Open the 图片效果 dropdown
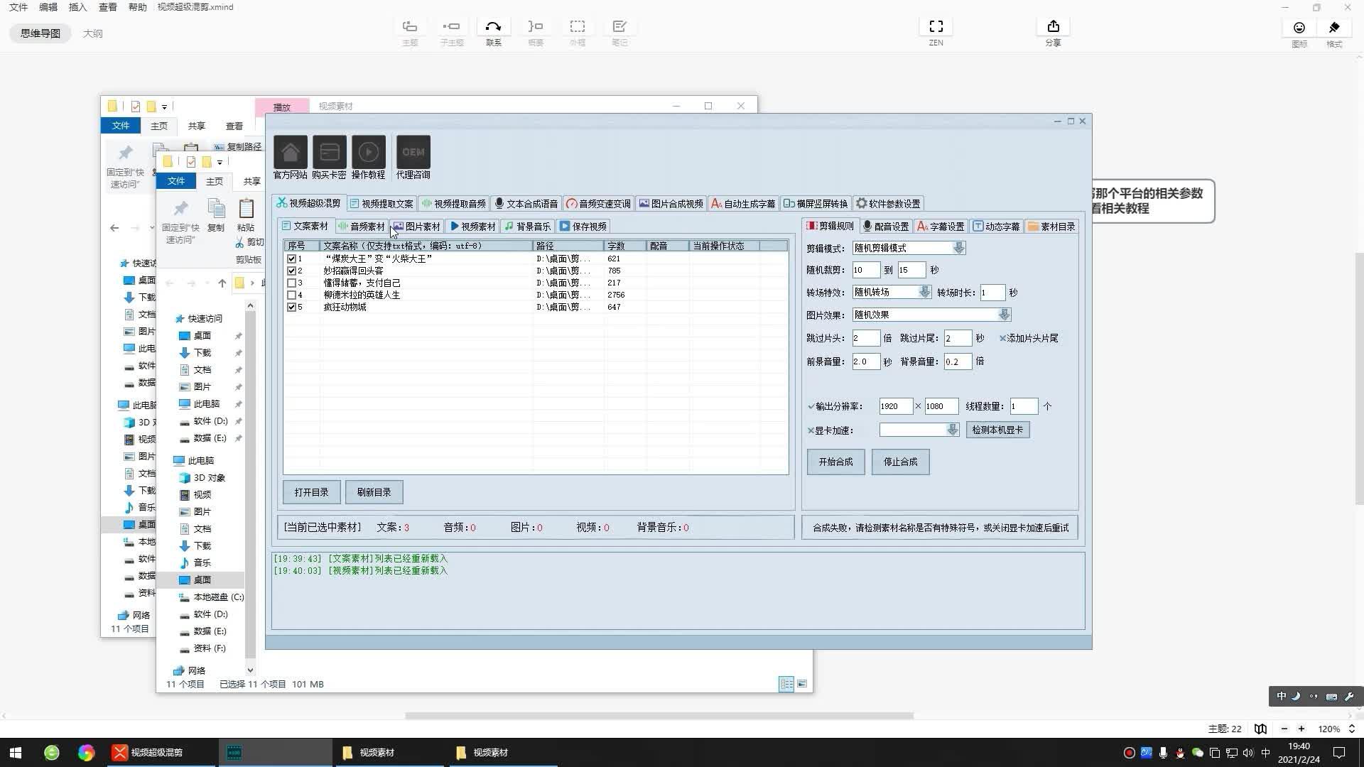The width and height of the screenshot is (1364, 767). (x=1004, y=315)
